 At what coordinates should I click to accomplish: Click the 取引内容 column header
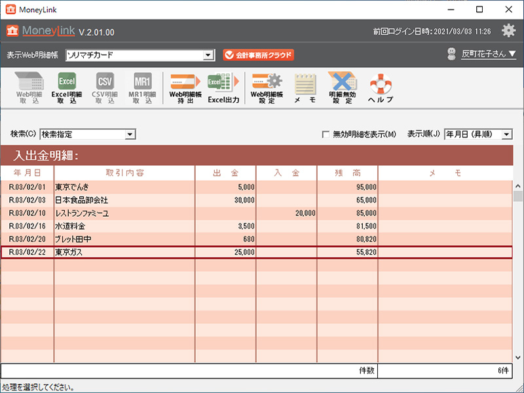pos(124,173)
